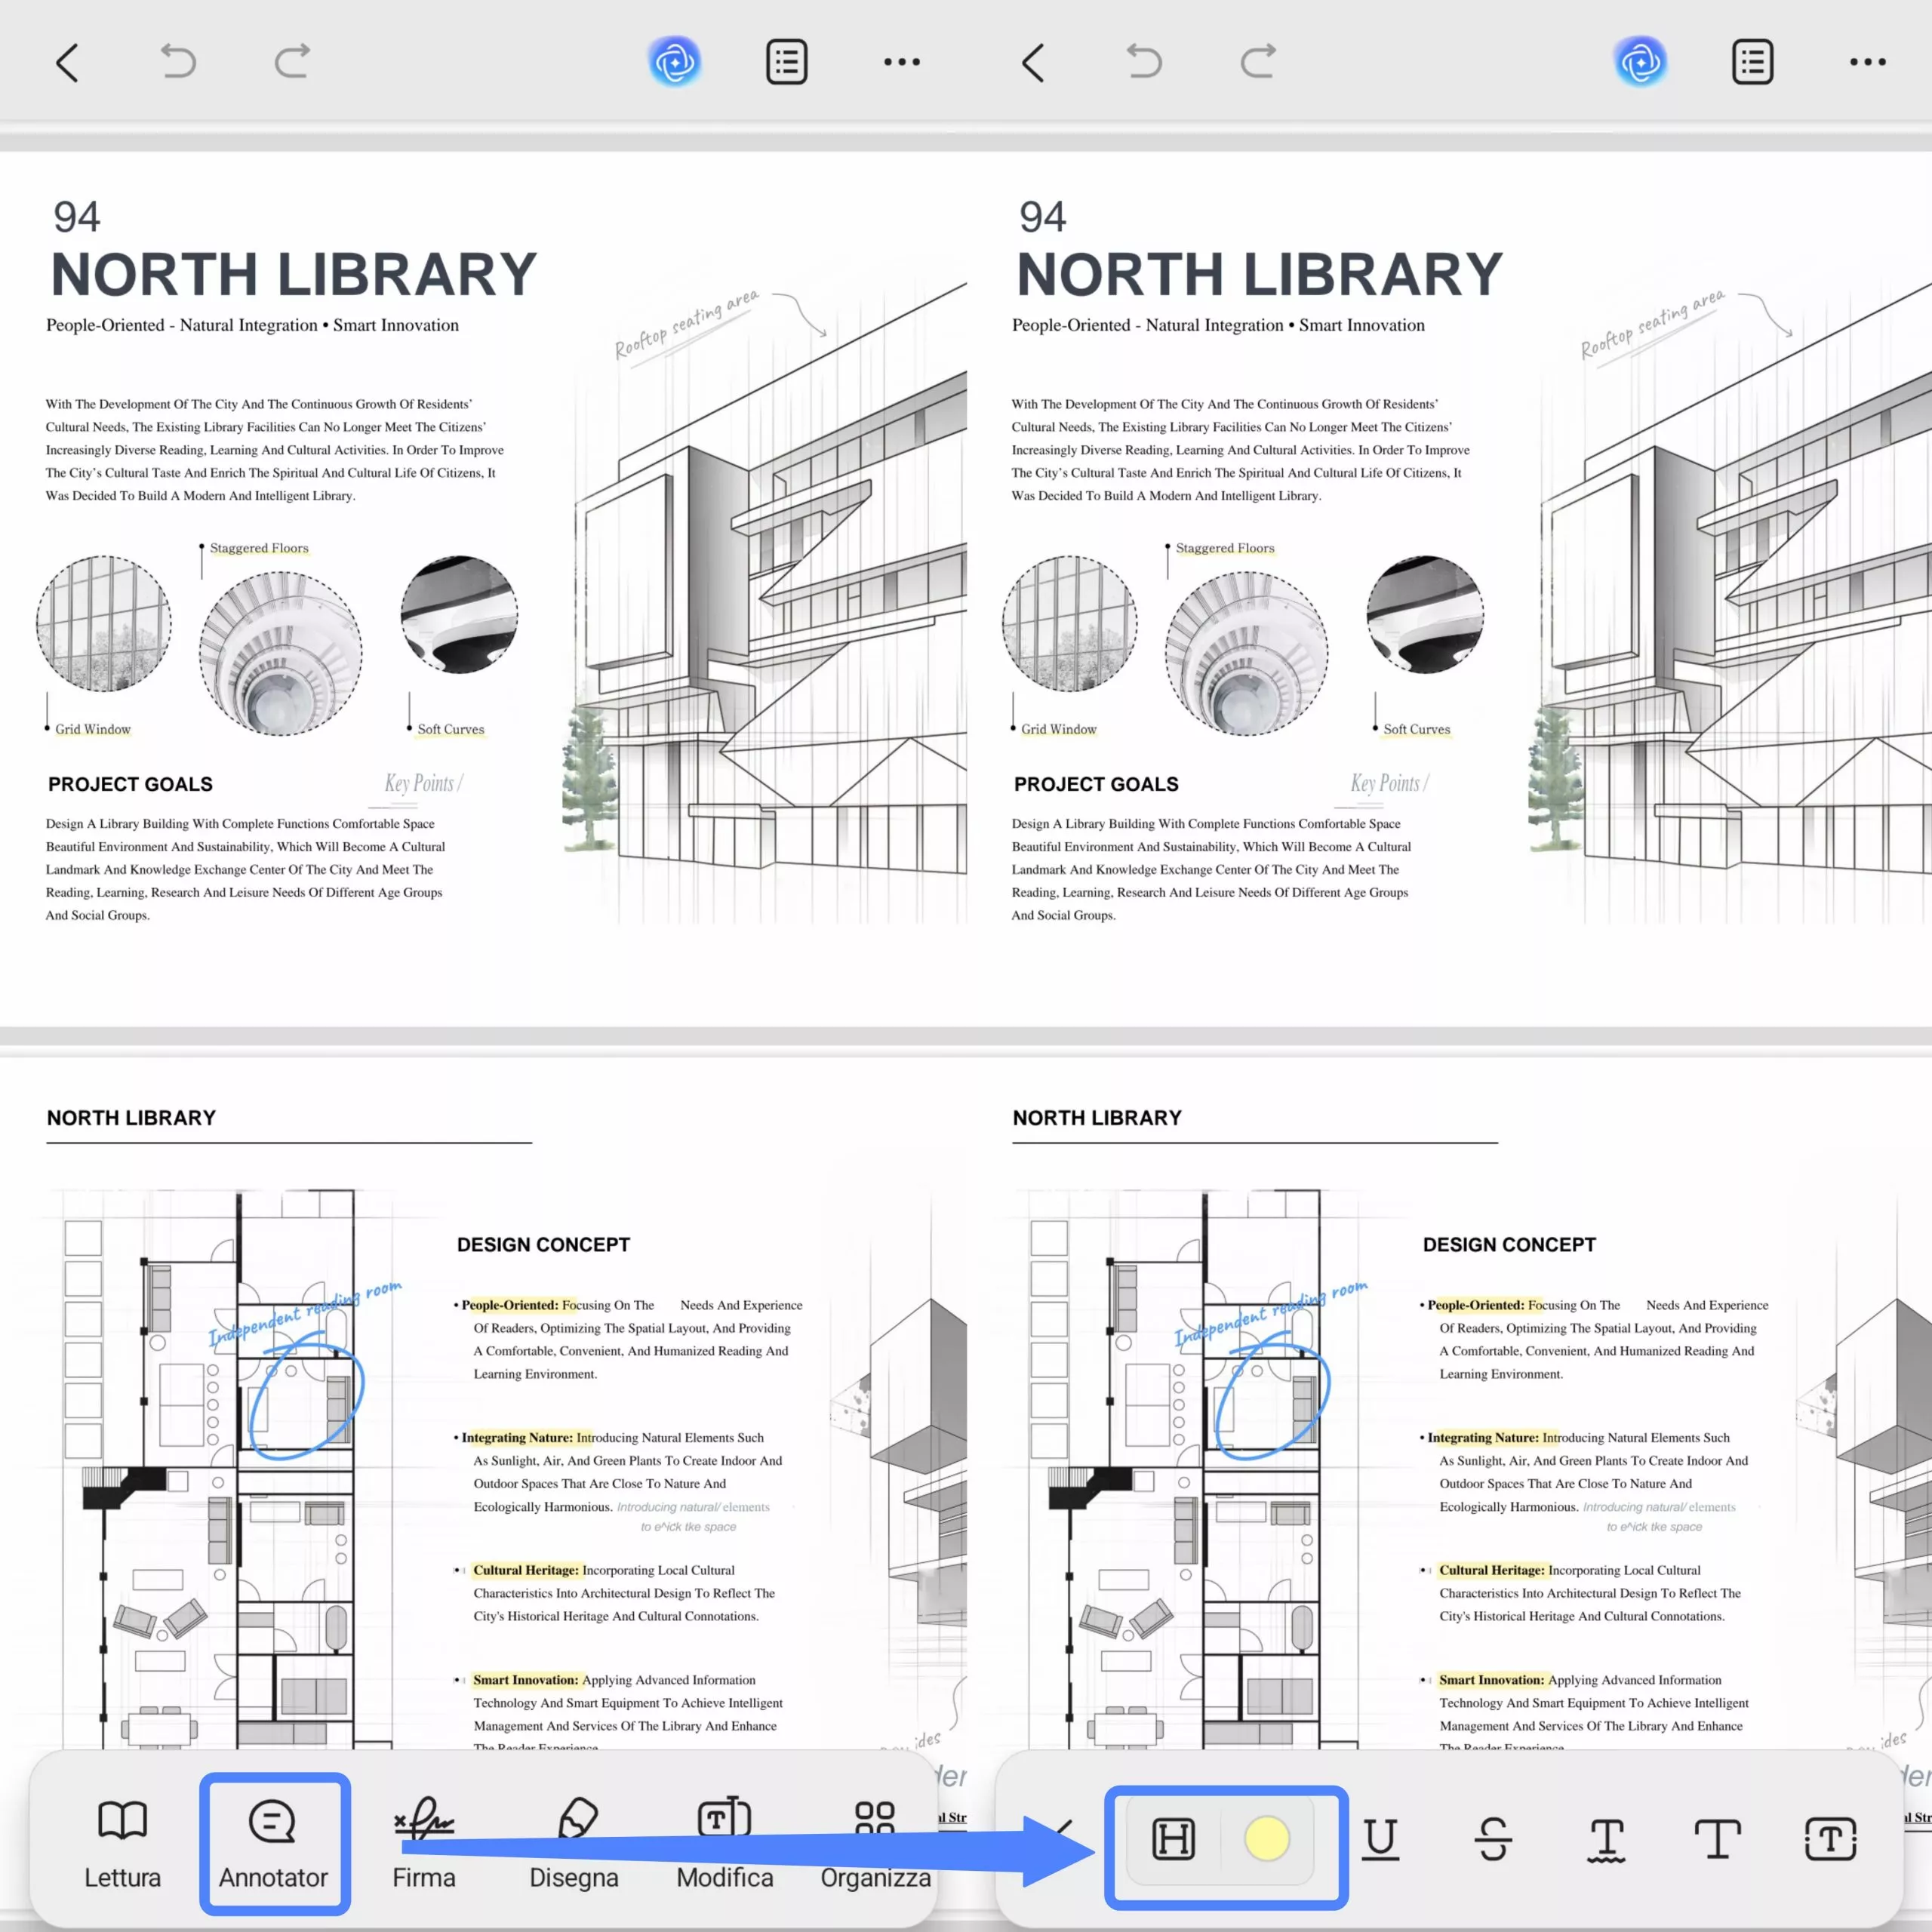Viewport: 1932px width, 1932px height.
Task: Select the Text annotation tool
Action: coord(1717,1840)
